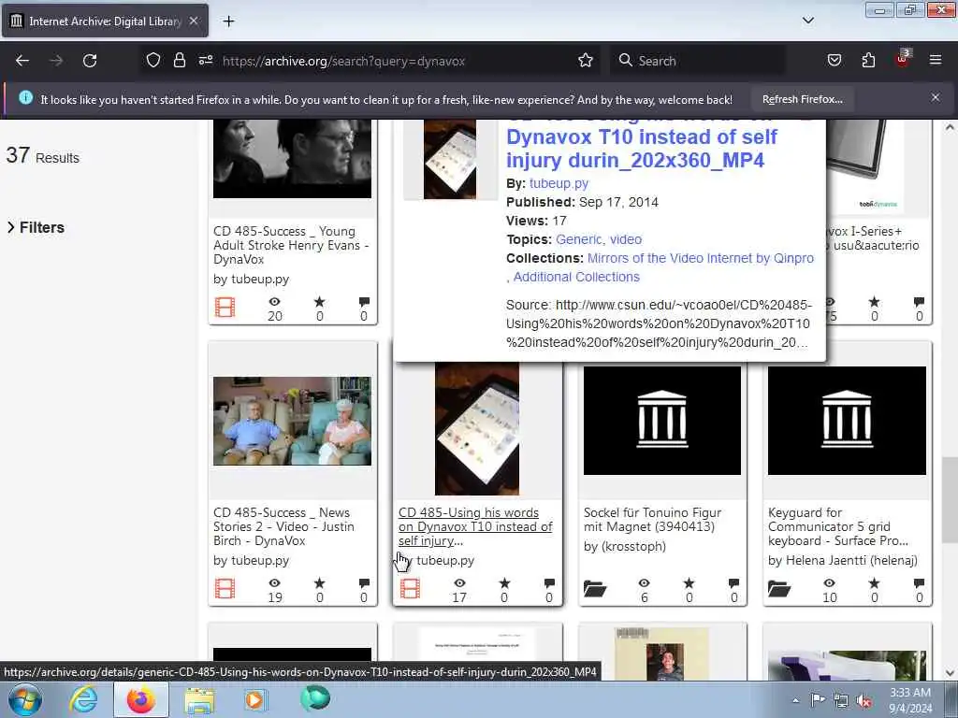Screen dimensions: 958x718
Task: Switch to Internet Archive browser tab
Action: click(105, 22)
